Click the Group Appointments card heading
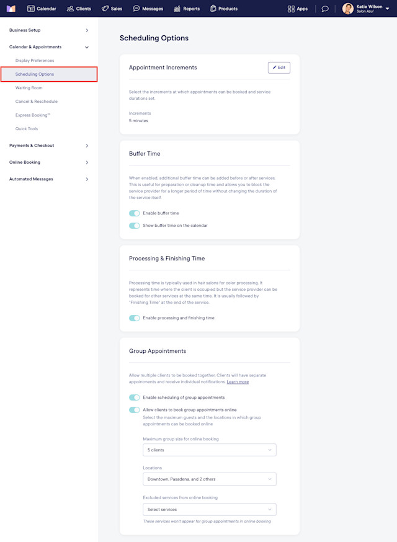 click(x=158, y=351)
